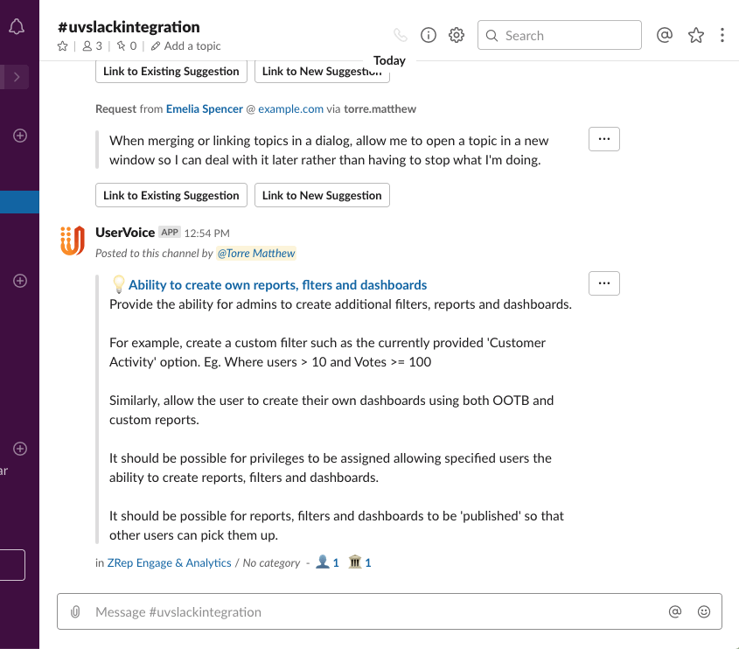Show mentions with header @ icon
The width and height of the screenshot is (739, 649).
click(x=665, y=35)
